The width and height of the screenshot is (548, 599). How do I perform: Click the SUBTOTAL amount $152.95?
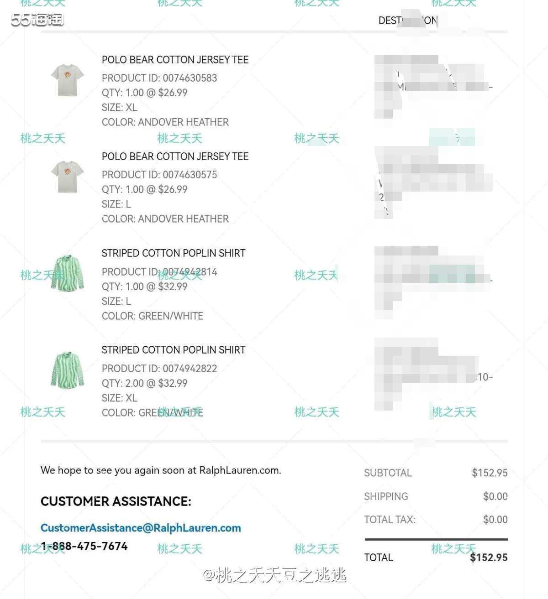[490, 473]
